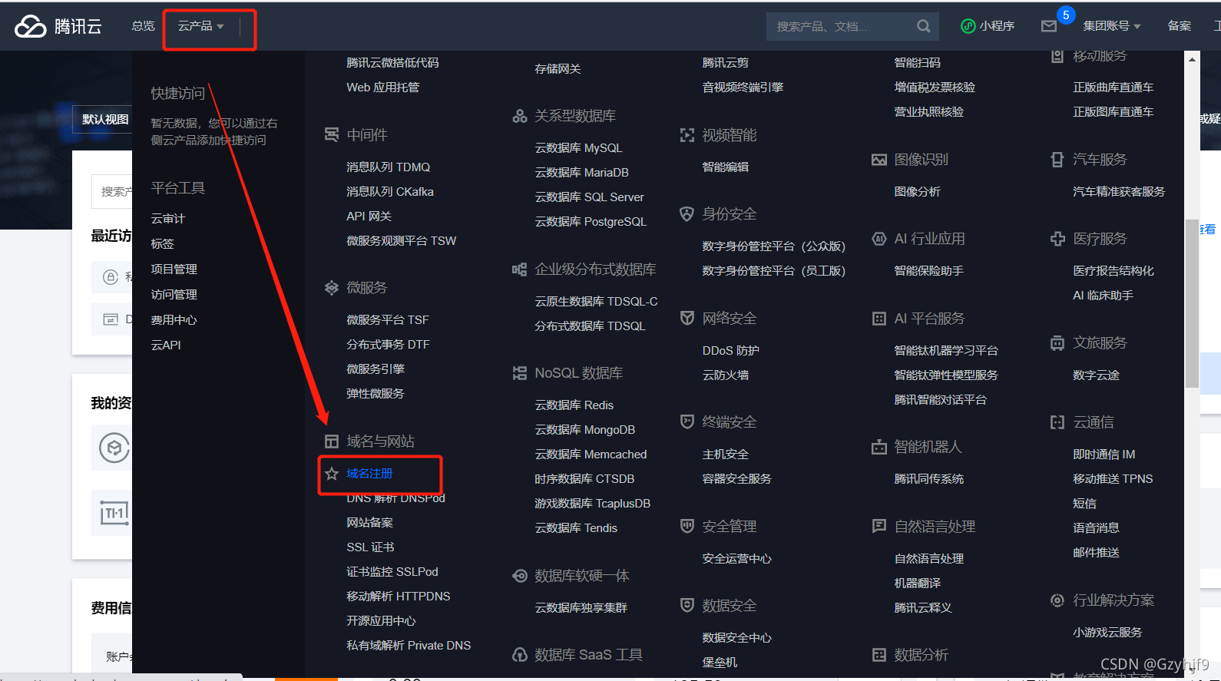Open 微服务平台 TSF link
Screen dimensions: 1221x681
[x=388, y=320]
